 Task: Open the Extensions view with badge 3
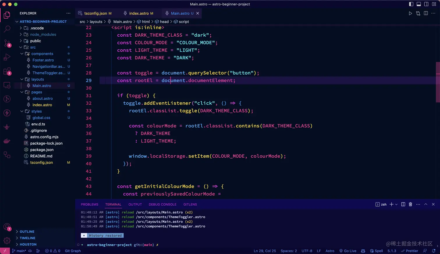(x=7, y=71)
